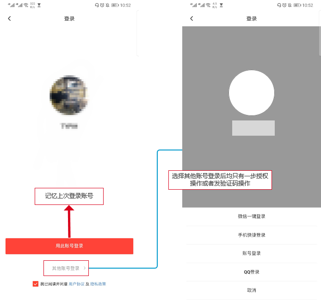This screenshot has width=321, height=300.
Task: Select 微信一键登录 from the sheet
Action: 252,216
